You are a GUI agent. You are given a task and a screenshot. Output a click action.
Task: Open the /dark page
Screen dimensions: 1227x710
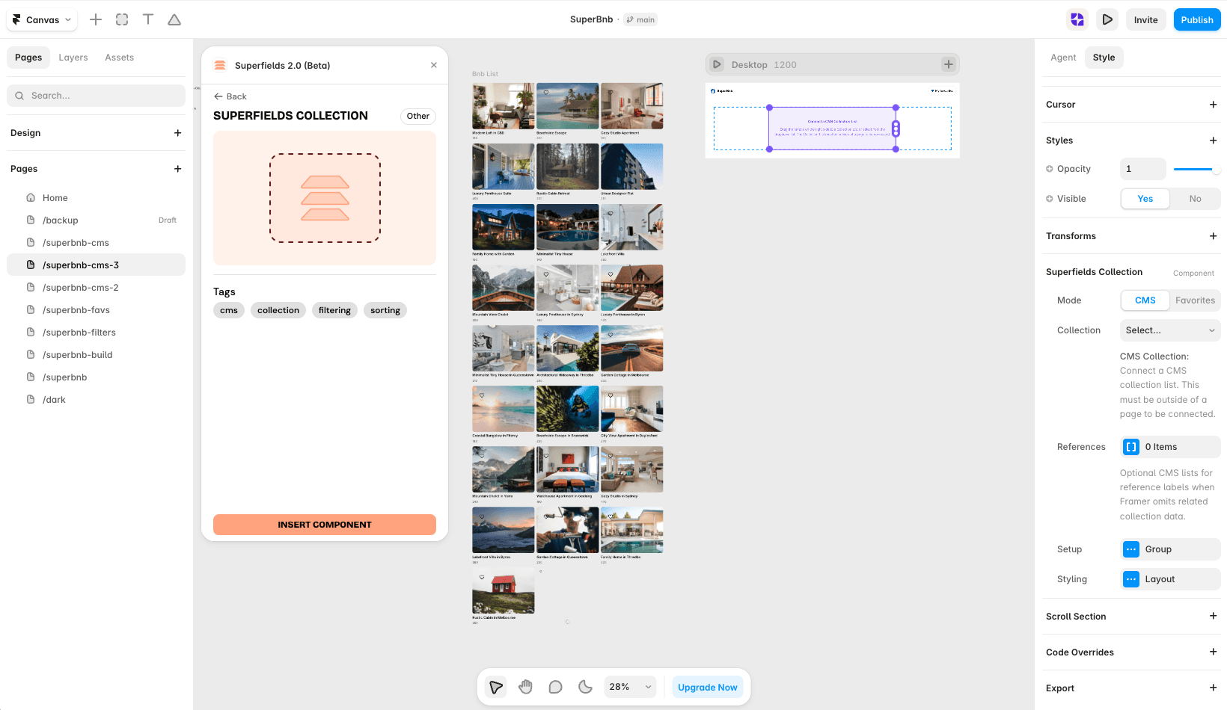pos(97,400)
